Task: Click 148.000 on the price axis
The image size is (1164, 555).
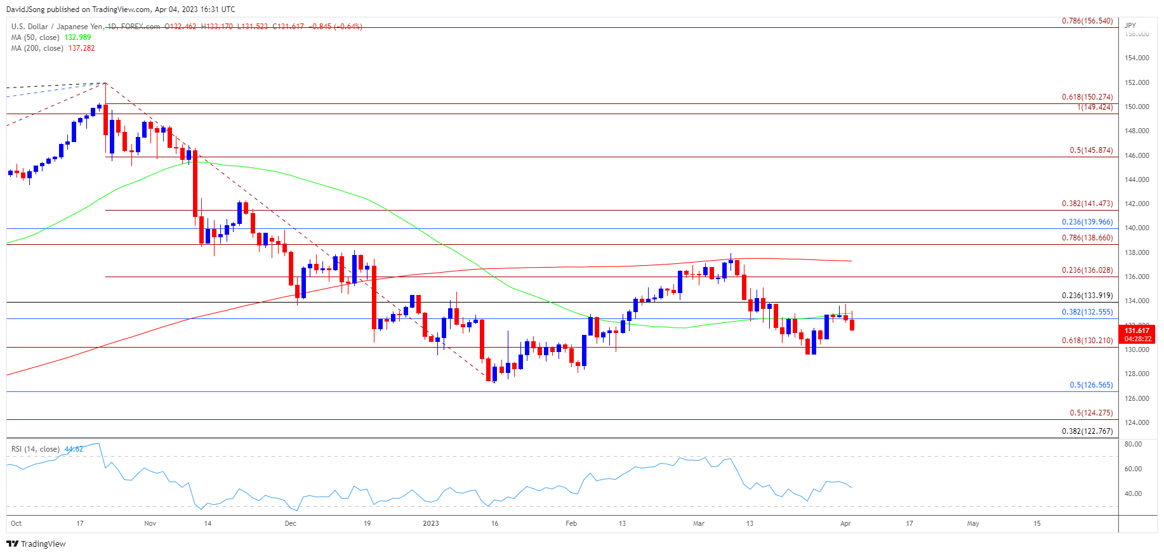Action: point(1137,131)
